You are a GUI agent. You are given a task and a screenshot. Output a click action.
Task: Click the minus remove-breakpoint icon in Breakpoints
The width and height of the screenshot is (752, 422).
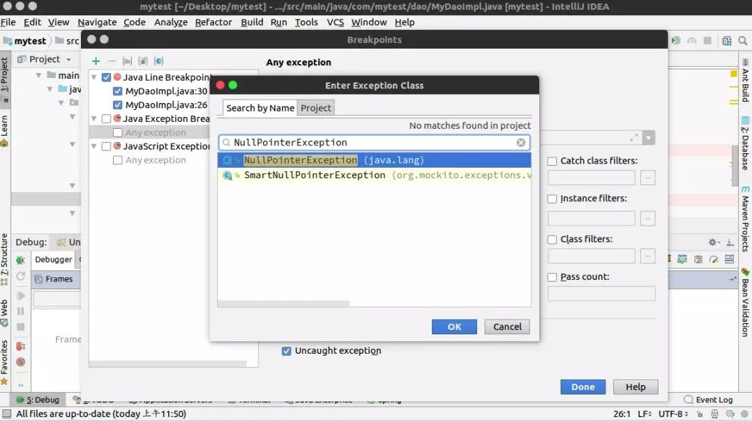(x=112, y=61)
